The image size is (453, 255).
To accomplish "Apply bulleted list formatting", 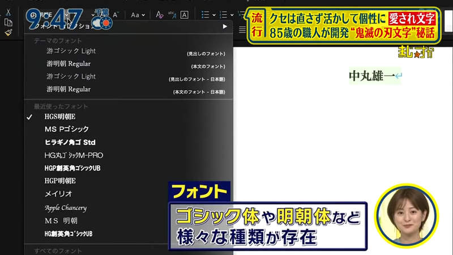I will 205,15.
